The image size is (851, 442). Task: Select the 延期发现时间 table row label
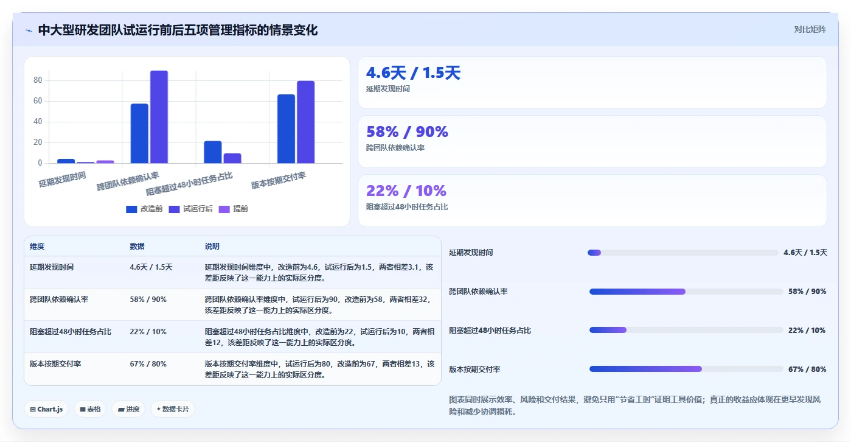pyautogui.click(x=52, y=267)
